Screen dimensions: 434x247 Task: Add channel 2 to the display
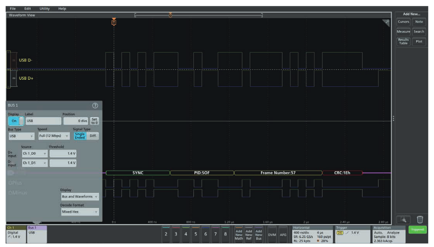[166, 234]
